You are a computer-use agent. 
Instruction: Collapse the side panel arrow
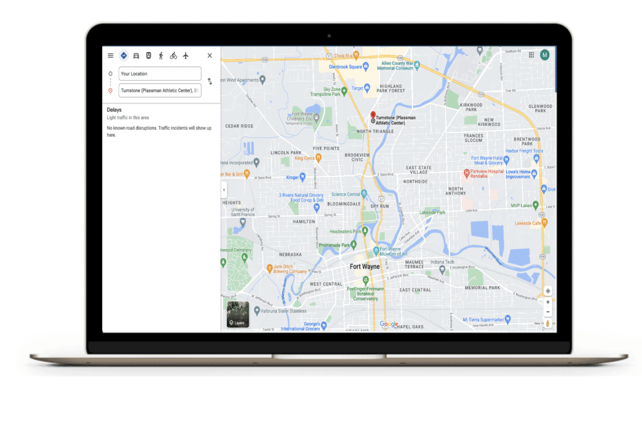pos(224,190)
